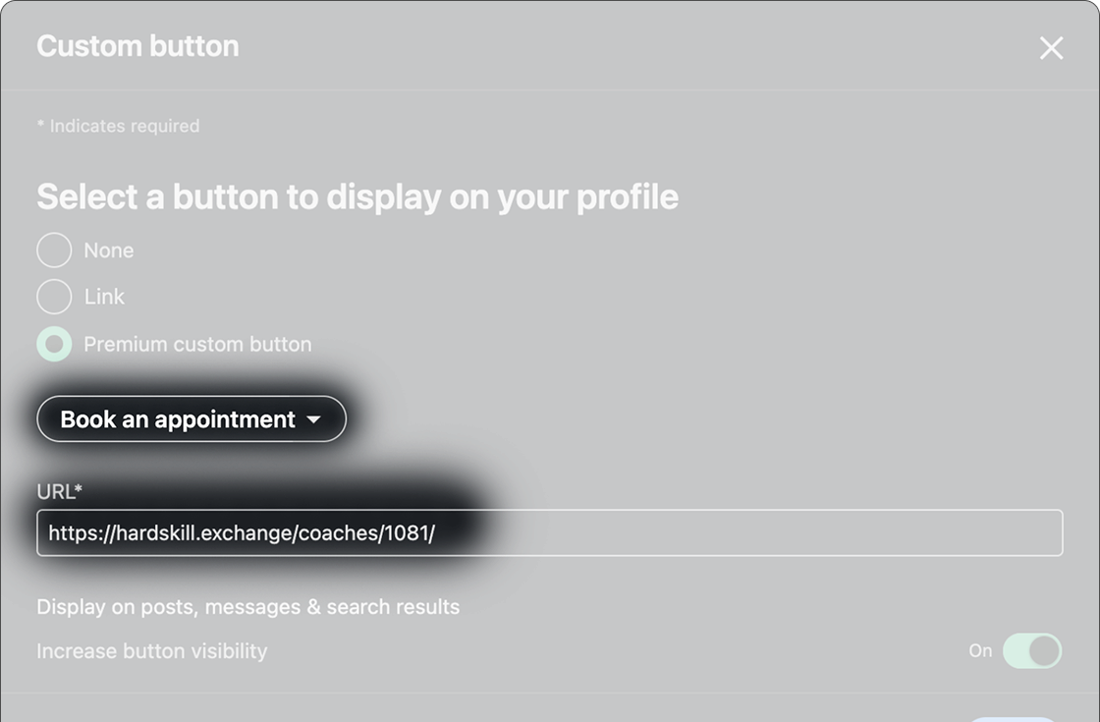The image size is (1100, 722).
Task: Turn off the Increase button visibility switch
Action: coord(1031,650)
